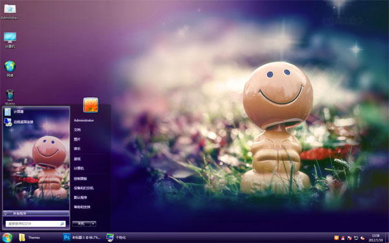
Task: Click the QQ penguin tray icon
Action: [343, 238]
